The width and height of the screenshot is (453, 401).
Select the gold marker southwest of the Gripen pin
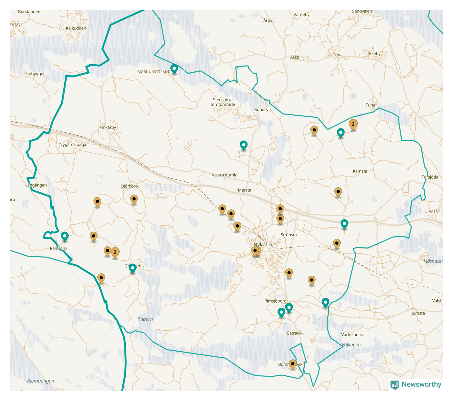coord(101,278)
